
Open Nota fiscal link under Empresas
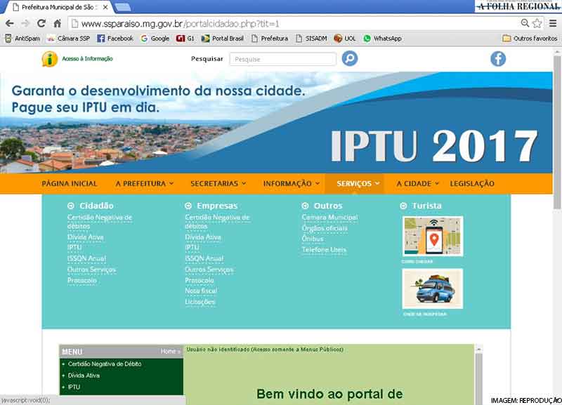(x=201, y=291)
